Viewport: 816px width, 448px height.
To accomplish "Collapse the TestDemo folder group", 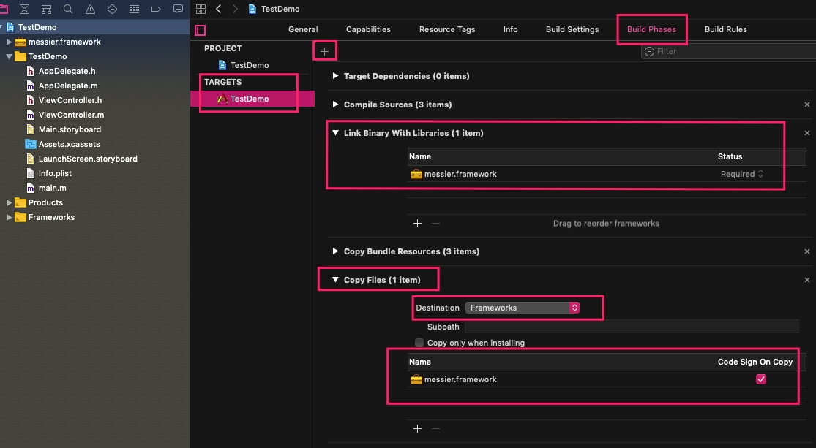I will pyautogui.click(x=9, y=56).
